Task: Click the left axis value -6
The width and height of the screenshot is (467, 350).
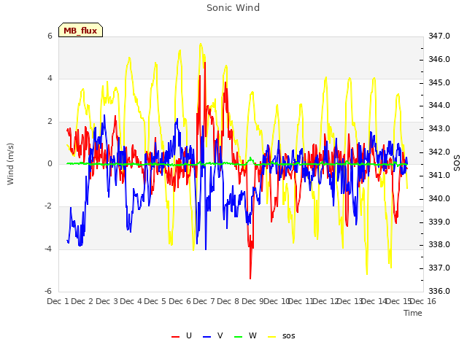Action: pyautogui.click(x=48, y=291)
